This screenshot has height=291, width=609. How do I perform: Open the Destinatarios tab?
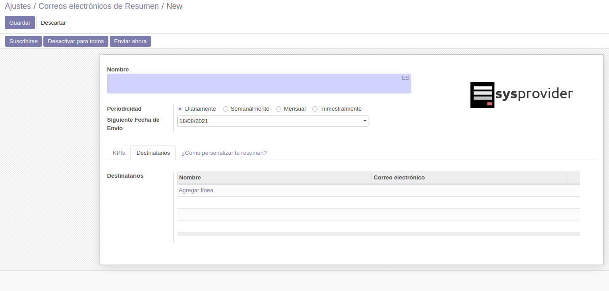[153, 153]
